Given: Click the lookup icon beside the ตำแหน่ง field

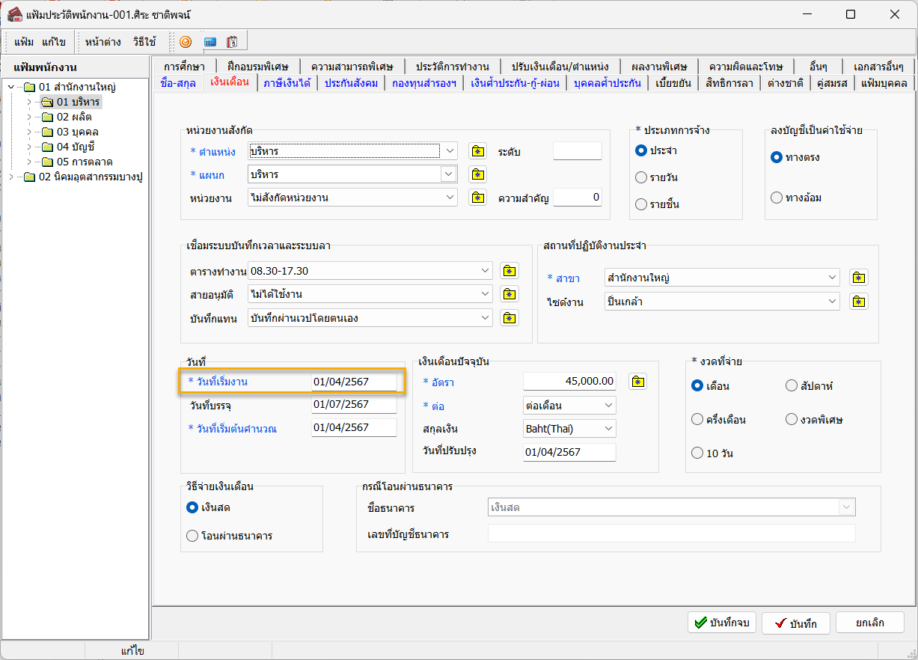Looking at the screenshot, I should (x=477, y=151).
